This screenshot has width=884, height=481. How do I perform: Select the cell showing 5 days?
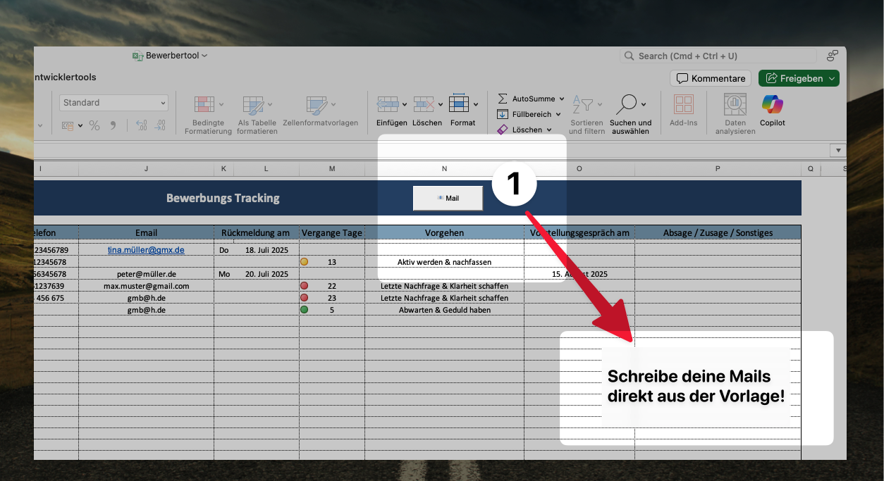[332, 310]
